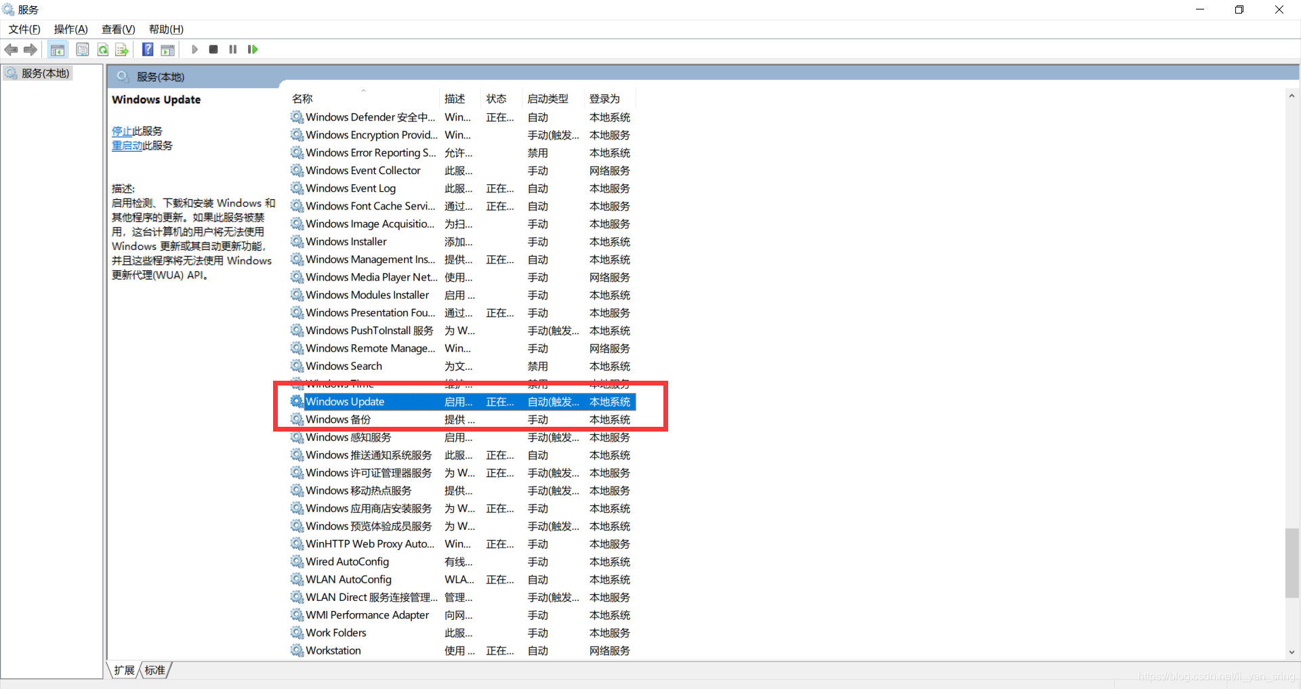Select the Windows Management Ins... service
The width and height of the screenshot is (1301, 689).
(463, 259)
